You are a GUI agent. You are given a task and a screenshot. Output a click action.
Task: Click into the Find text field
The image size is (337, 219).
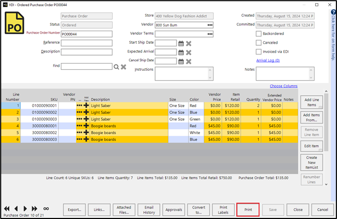point(86,67)
